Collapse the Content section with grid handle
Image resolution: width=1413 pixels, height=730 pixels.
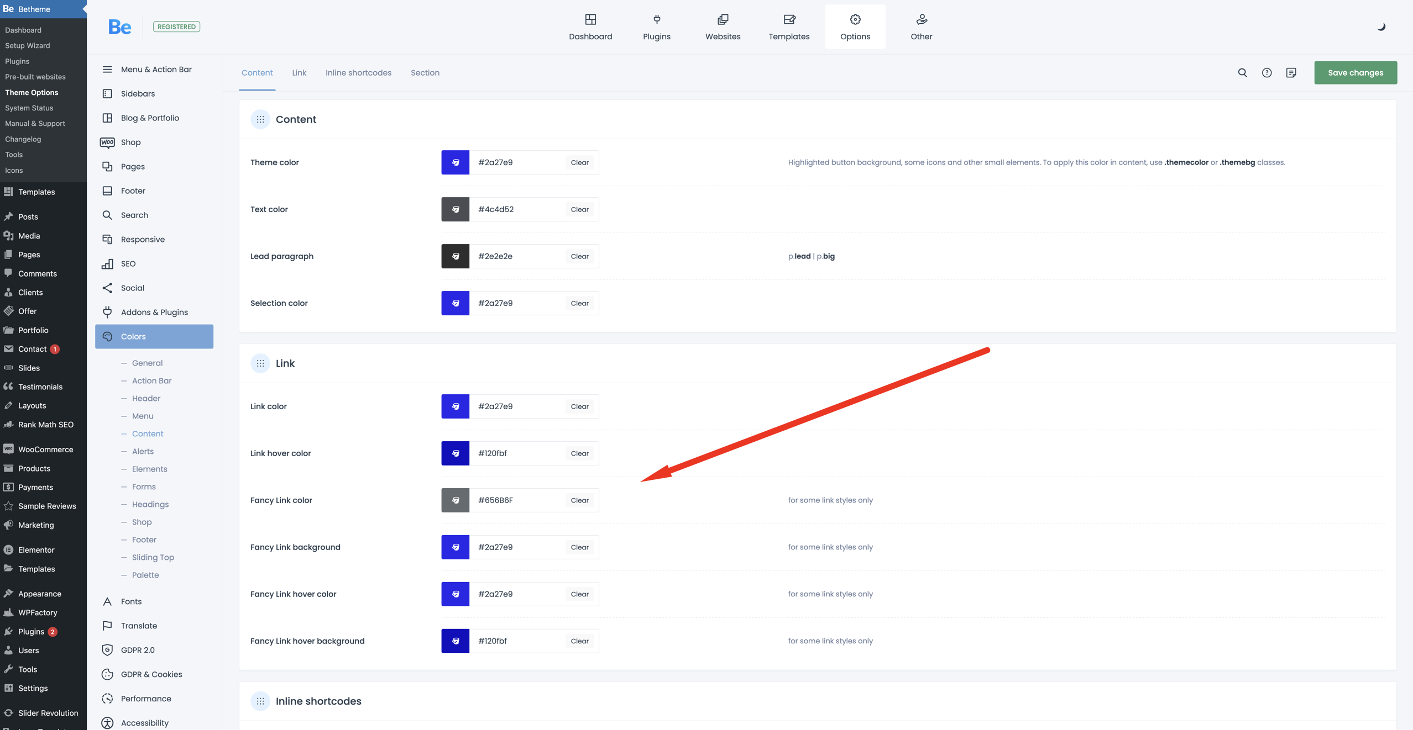[260, 119]
